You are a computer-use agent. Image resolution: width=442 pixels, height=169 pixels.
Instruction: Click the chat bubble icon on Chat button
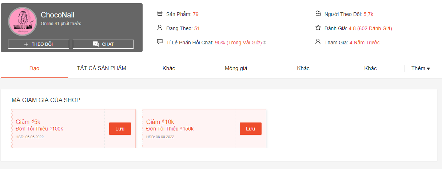(x=96, y=44)
